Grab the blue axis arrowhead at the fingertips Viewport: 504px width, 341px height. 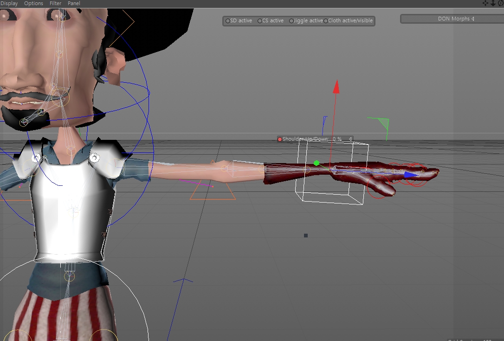tap(412, 175)
